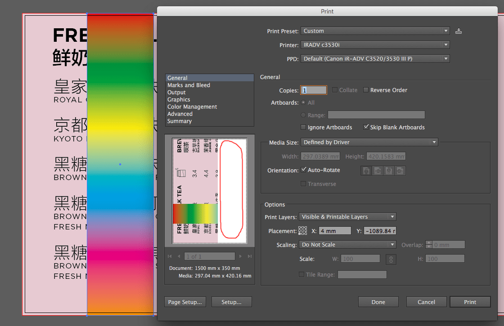Toggle the constrain proportions link icon
The height and width of the screenshot is (326, 504).
[x=391, y=259]
